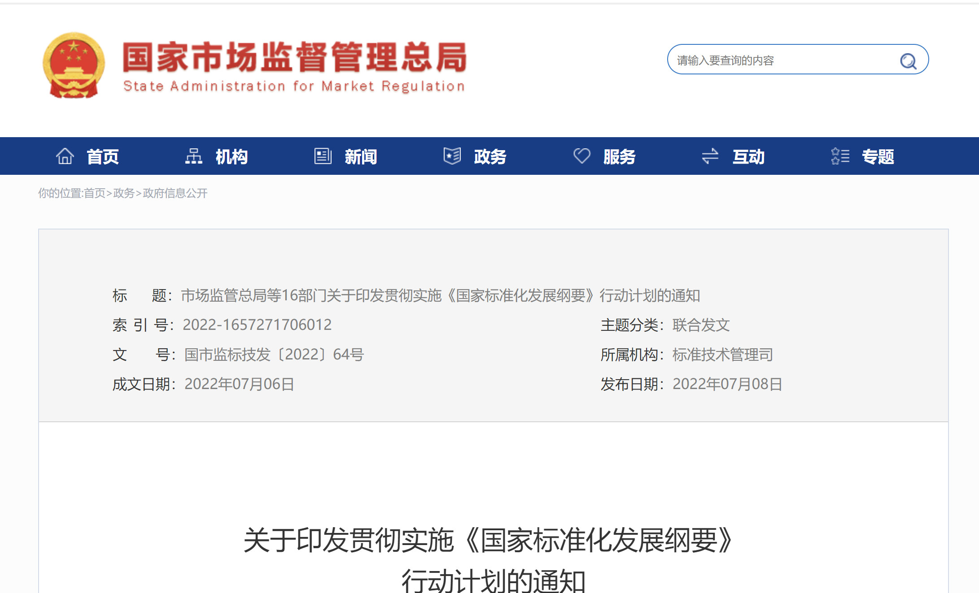Focus the 请输入要查询的内容 search field
The height and width of the screenshot is (593, 979).
[781, 61]
